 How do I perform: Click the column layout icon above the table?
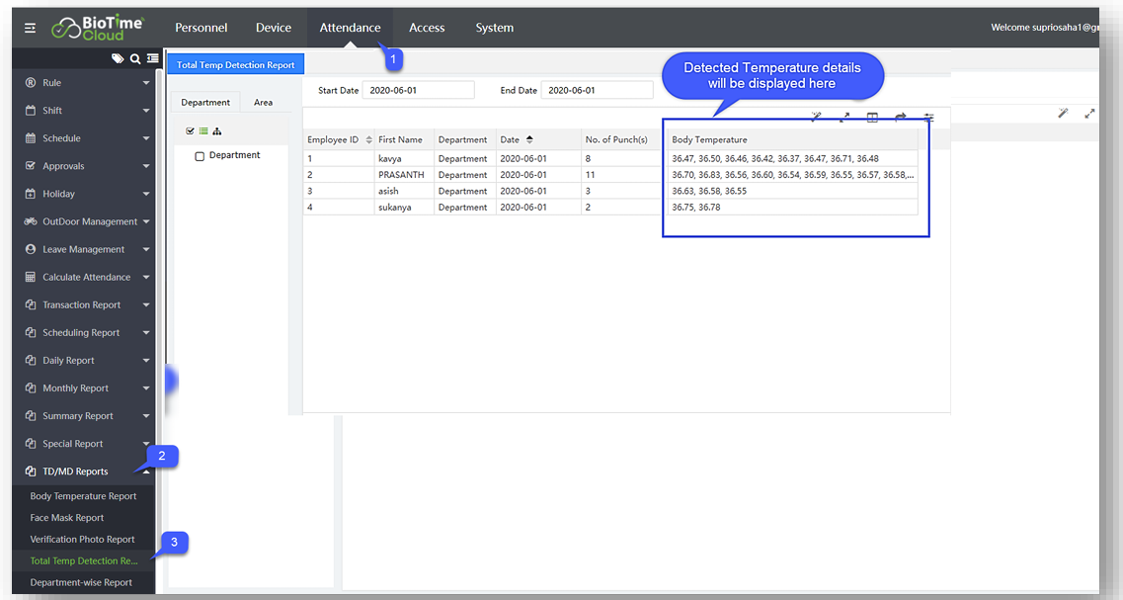click(x=872, y=117)
